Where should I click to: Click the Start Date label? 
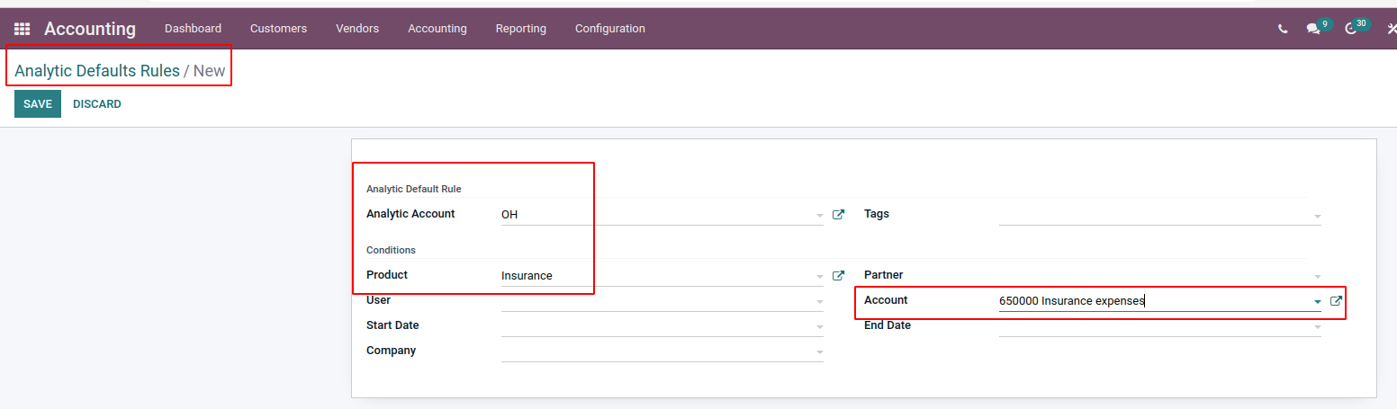[392, 325]
